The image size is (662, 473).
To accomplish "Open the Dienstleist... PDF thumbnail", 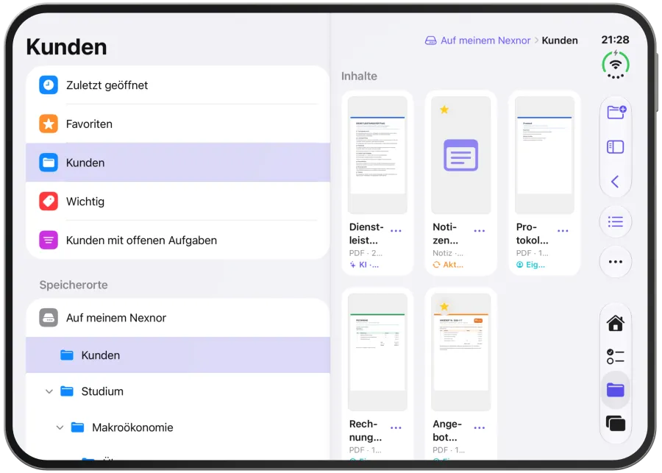I will [x=377, y=155].
